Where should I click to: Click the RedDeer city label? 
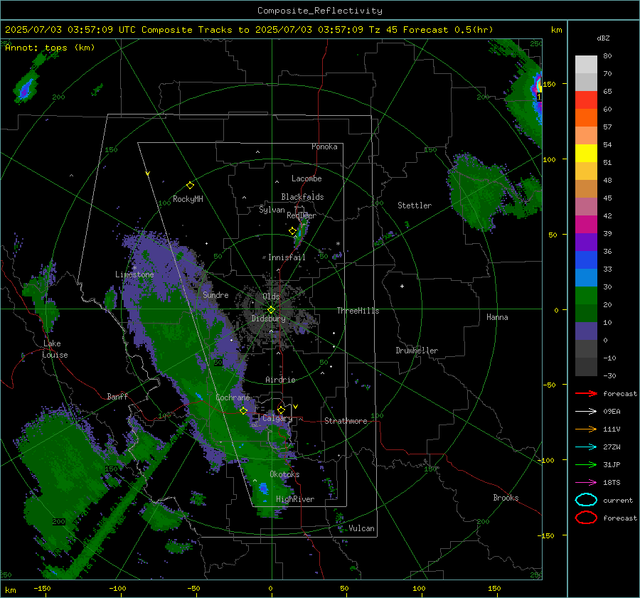tap(302, 215)
